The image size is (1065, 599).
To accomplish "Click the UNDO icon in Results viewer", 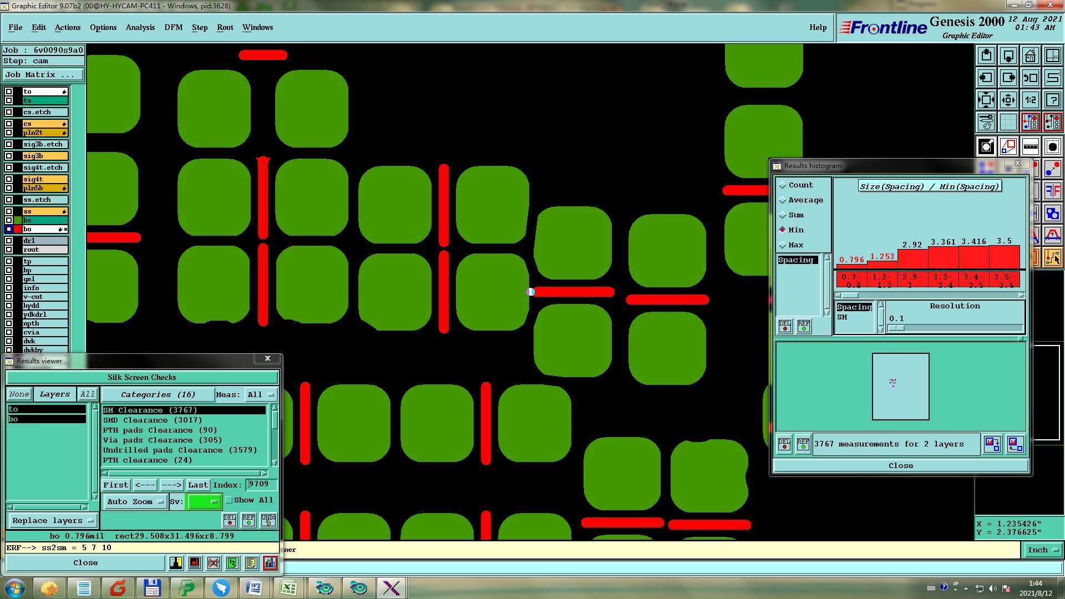I will click(268, 520).
